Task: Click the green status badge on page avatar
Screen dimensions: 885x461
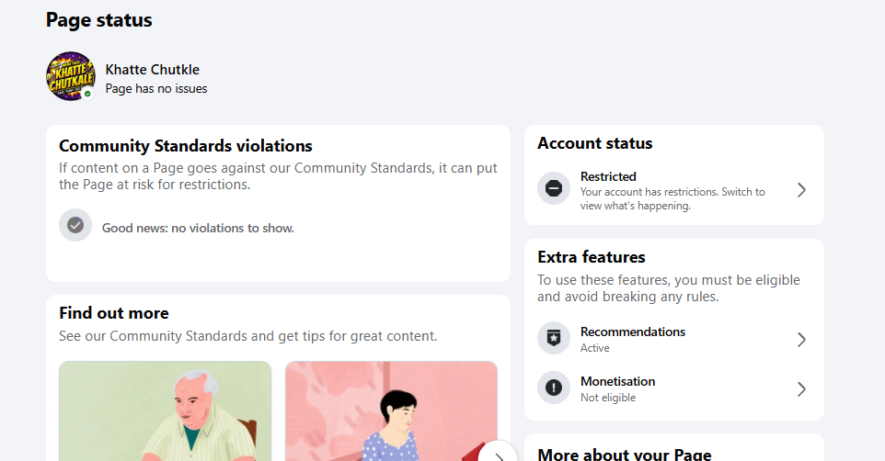Action: (87, 94)
